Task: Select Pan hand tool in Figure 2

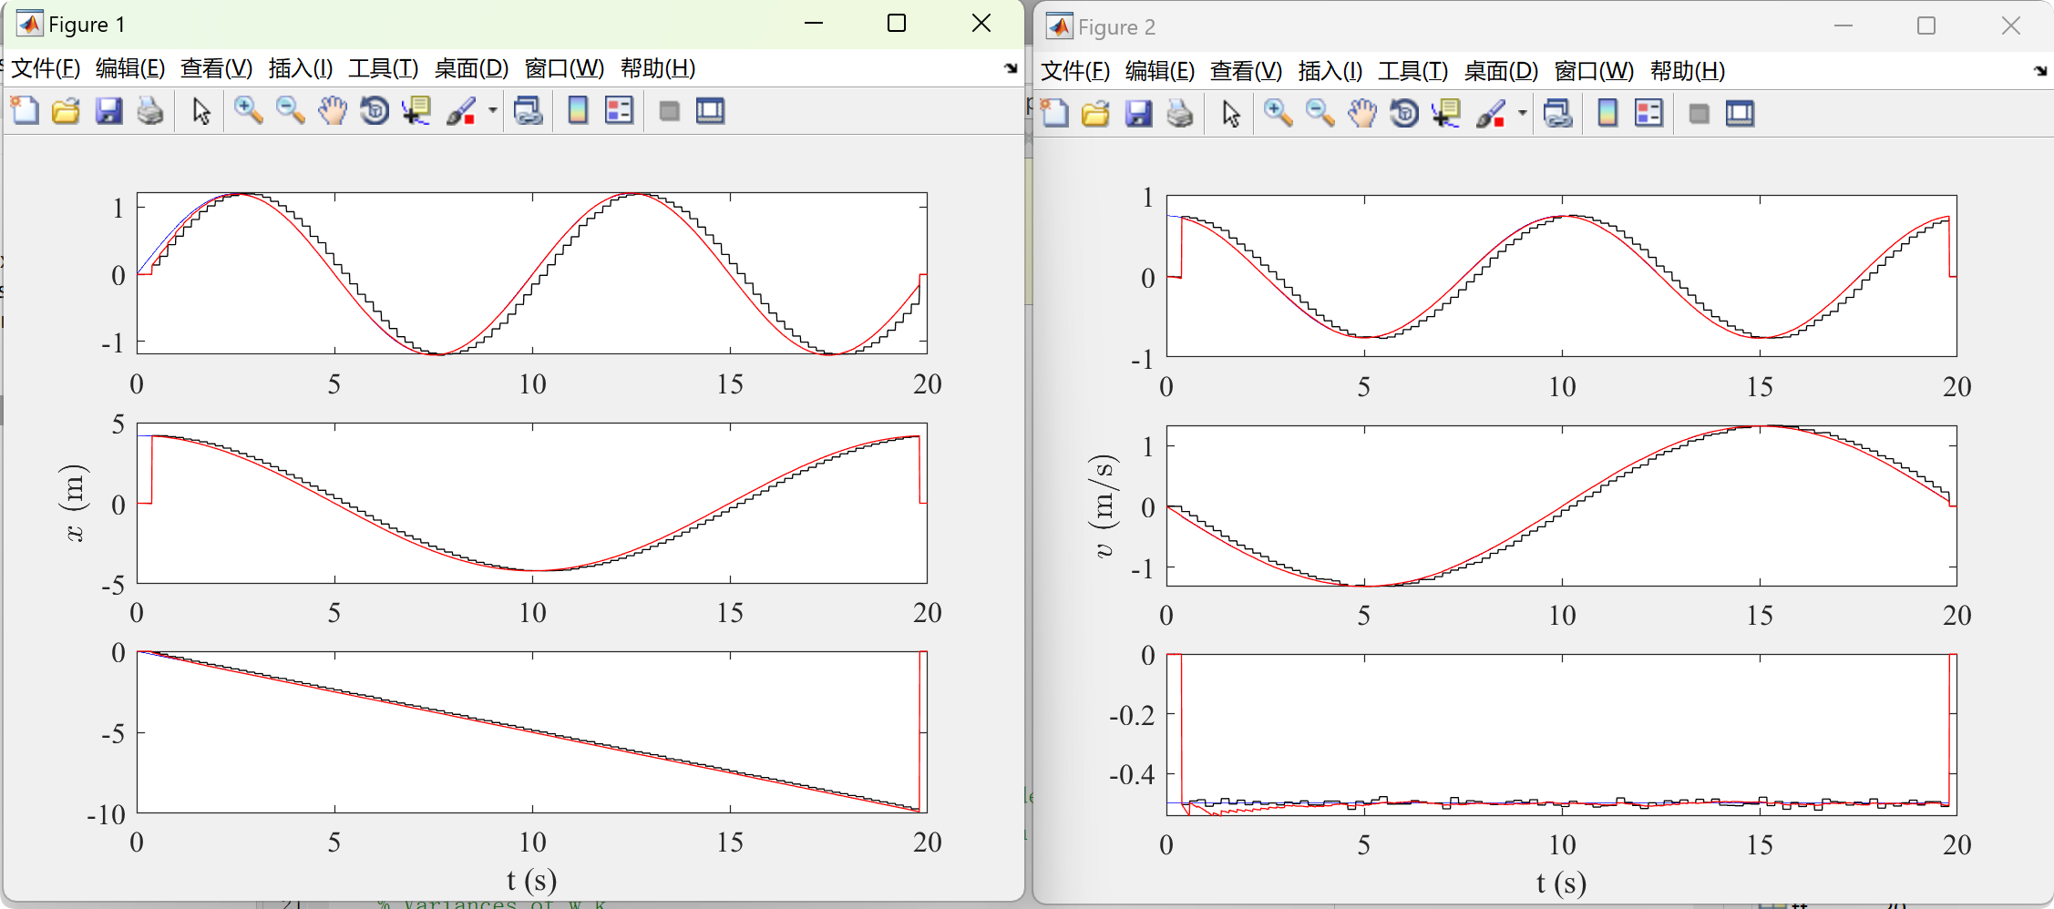Action: point(1362,114)
